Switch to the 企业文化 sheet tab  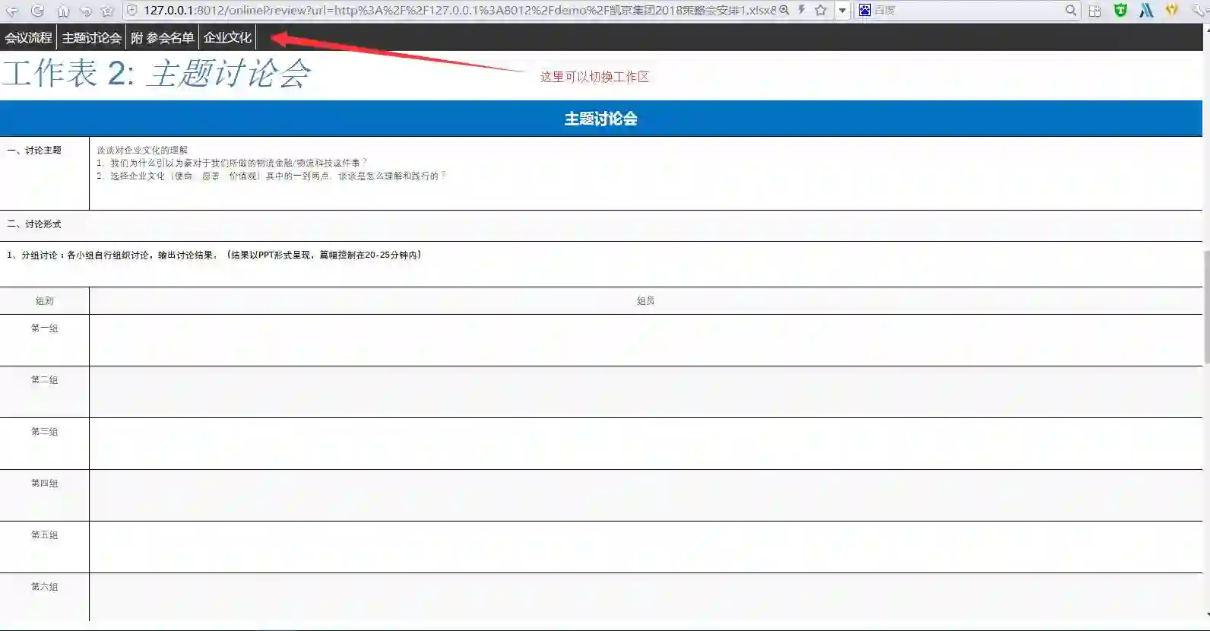[227, 37]
